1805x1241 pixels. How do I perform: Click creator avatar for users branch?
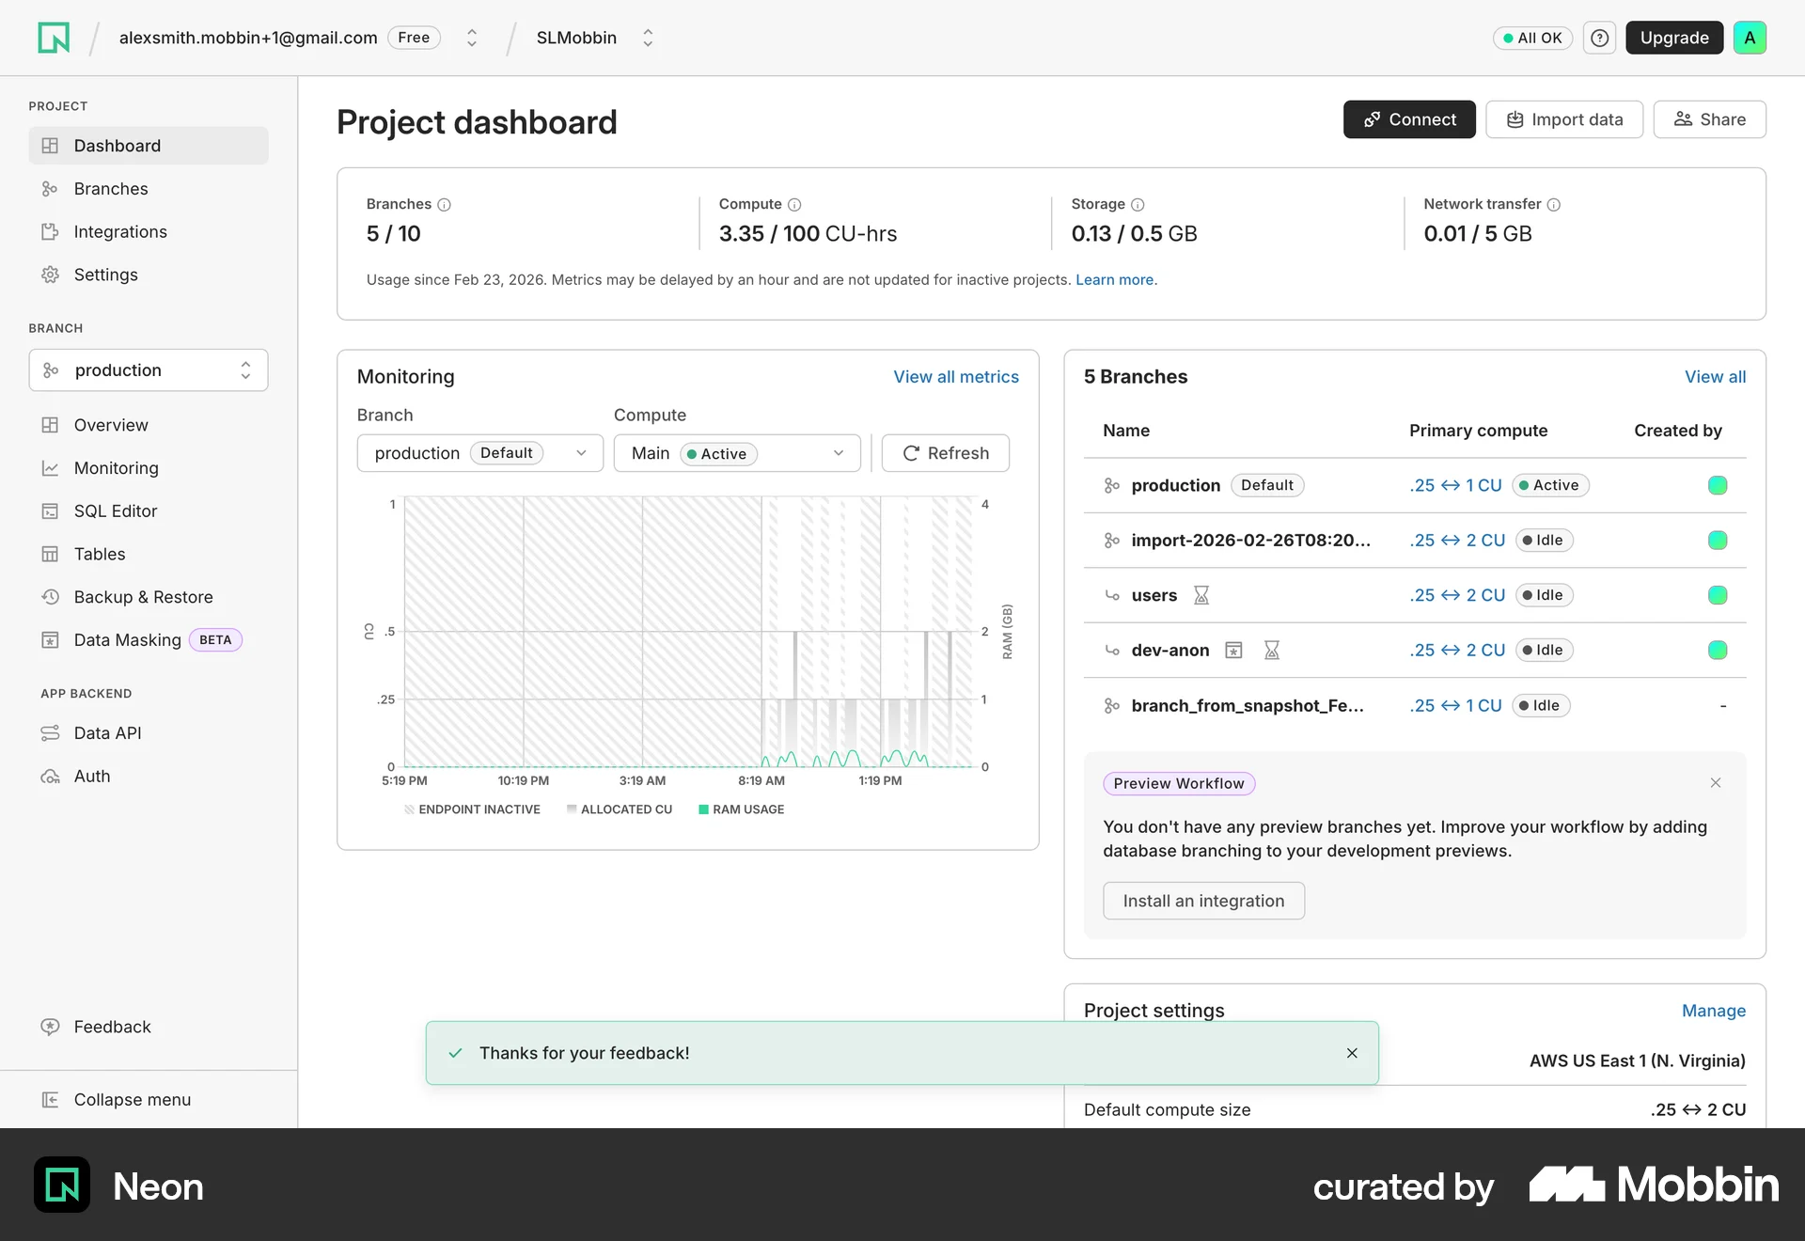[1718, 595]
